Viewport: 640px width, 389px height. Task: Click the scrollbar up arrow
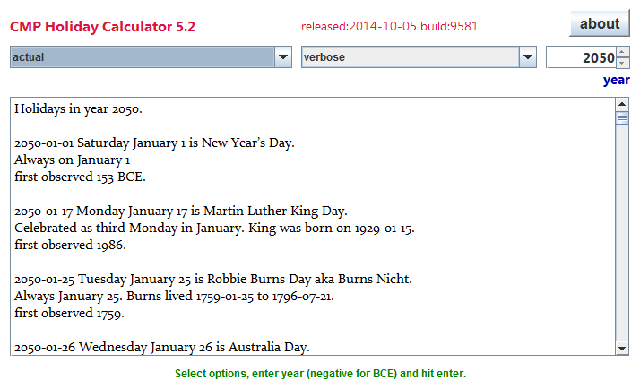coord(622,104)
